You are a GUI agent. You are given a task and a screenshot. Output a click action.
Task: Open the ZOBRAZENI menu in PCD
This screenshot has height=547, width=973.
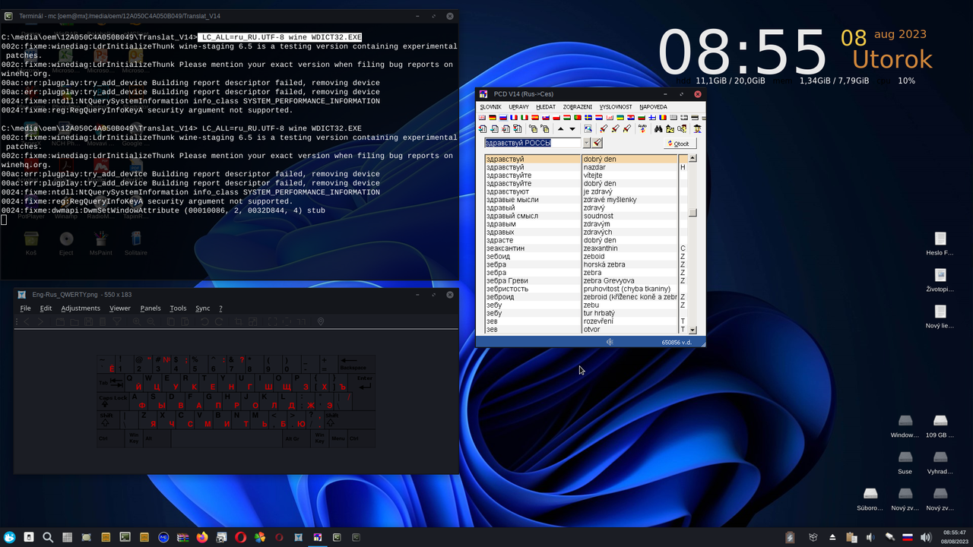click(x=578, y=107)
